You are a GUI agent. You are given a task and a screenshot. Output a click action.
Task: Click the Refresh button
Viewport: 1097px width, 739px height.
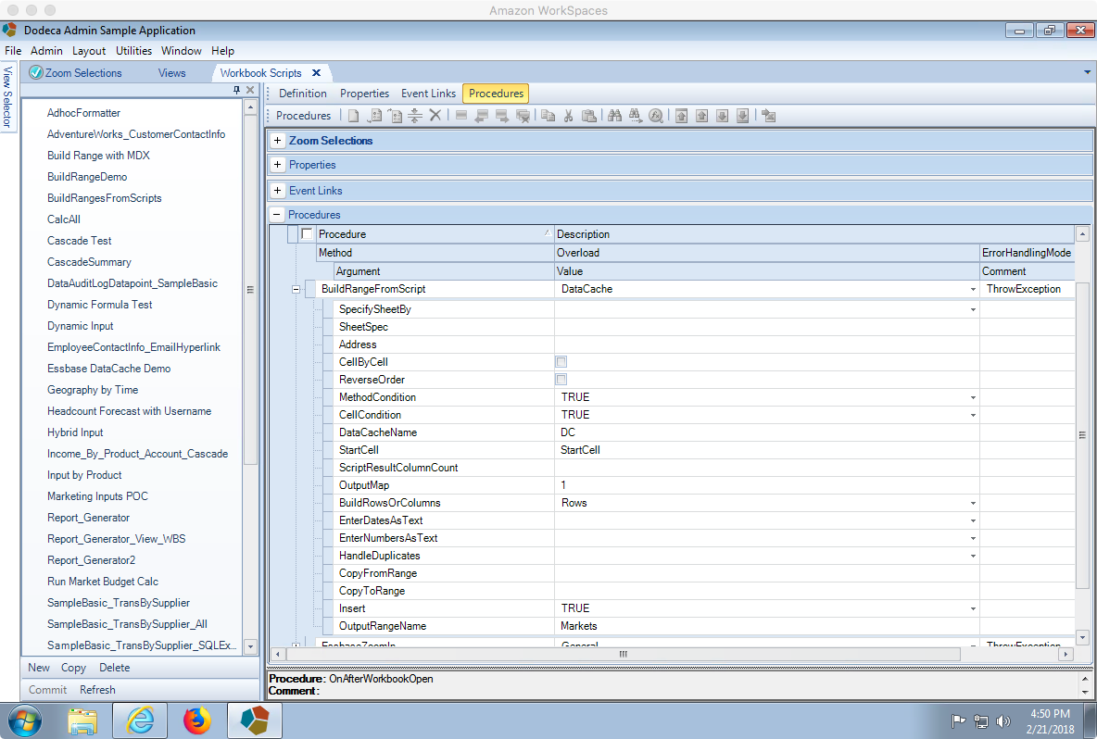tap(97, 689)
